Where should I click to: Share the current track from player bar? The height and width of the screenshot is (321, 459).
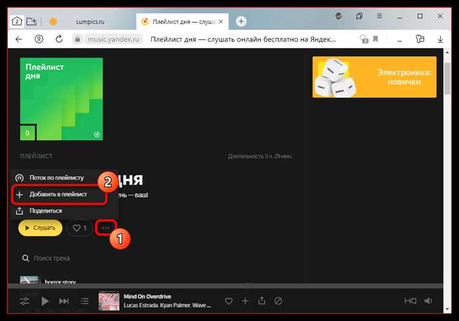(x=262, y=301)
